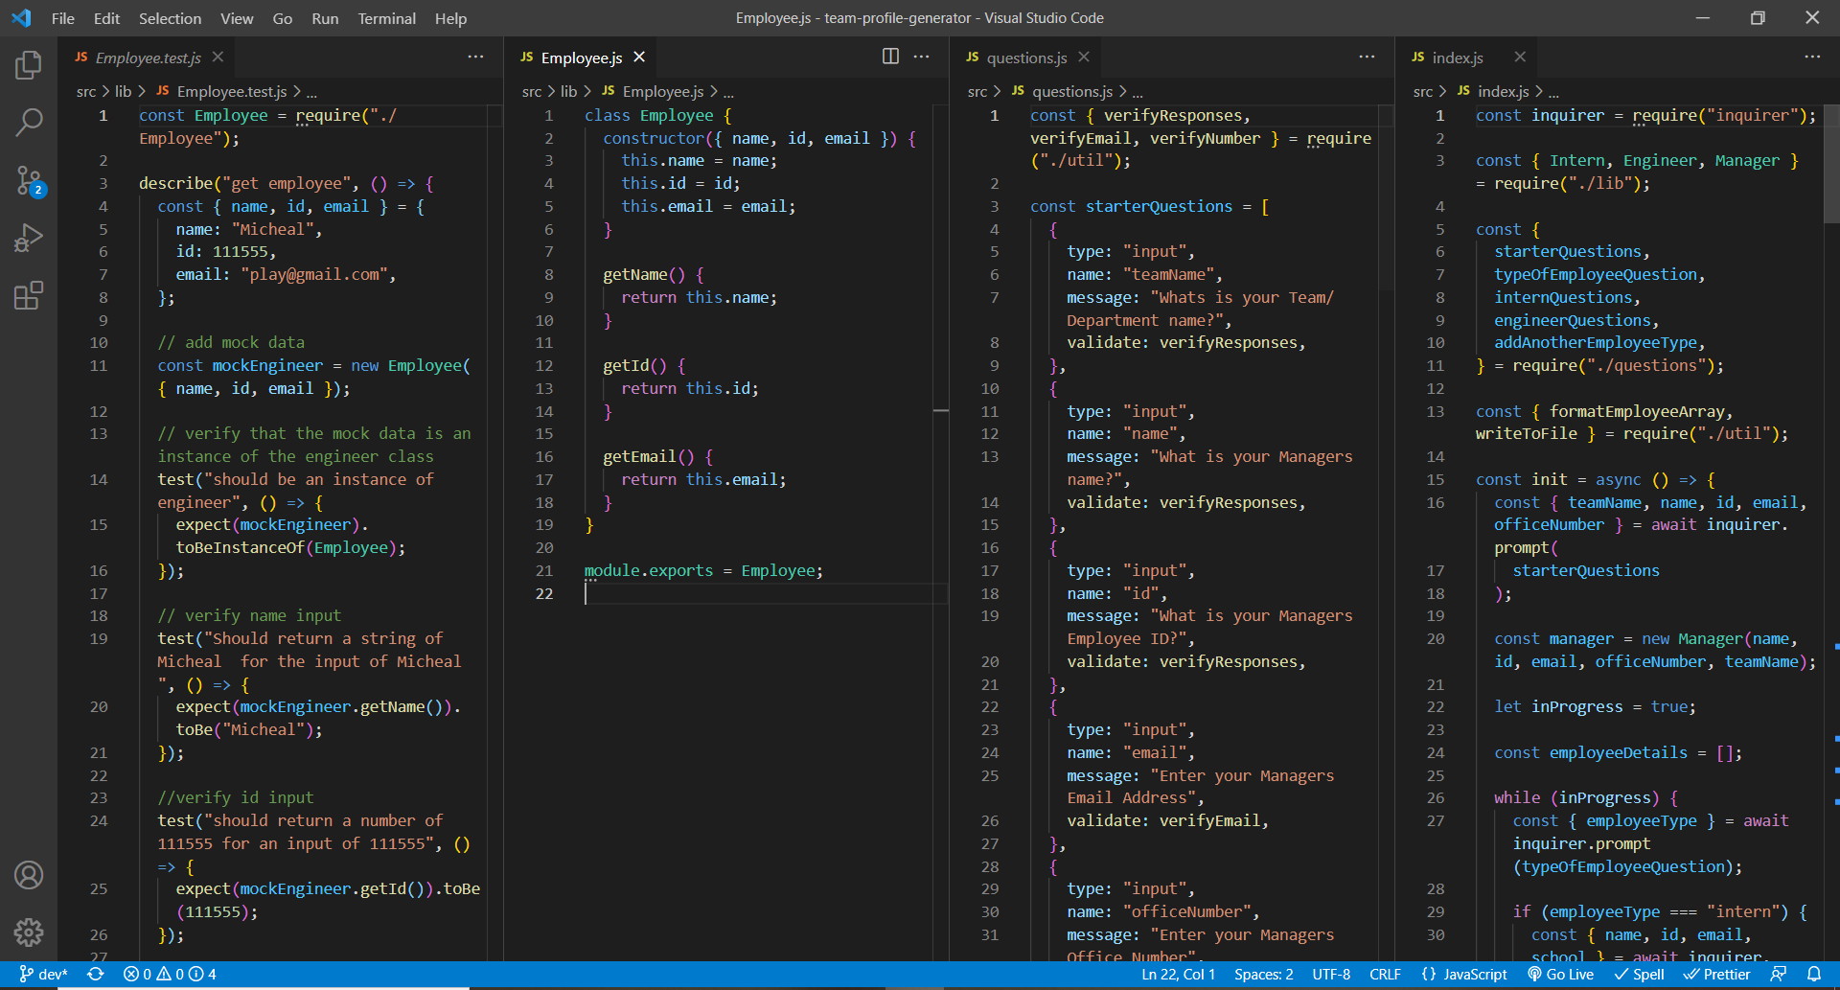
Task: Close the index.js tab
Action: (x=1520, y=58)
